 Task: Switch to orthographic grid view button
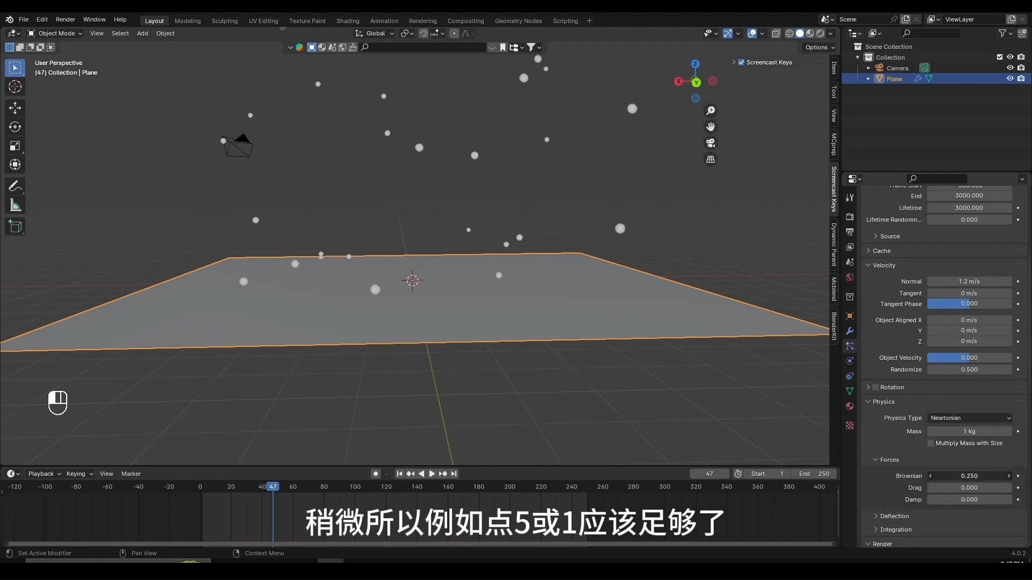[x=711, y=160]
